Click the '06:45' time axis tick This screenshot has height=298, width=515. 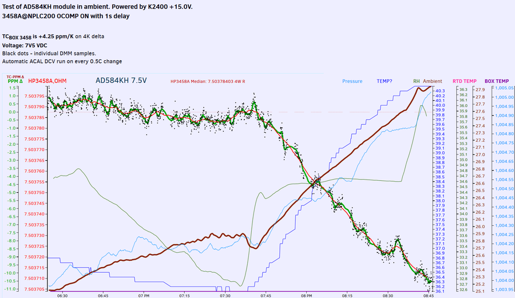click(x=103, y=296)
